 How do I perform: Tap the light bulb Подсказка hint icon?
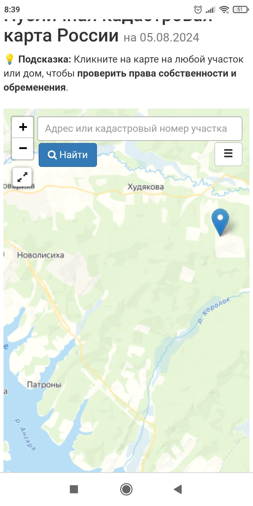click(9, 59)
